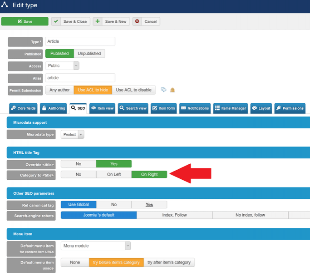Click the red X icon on Cancel
The width and height of the screenshot is (310, 273).
tap(137, 21)
